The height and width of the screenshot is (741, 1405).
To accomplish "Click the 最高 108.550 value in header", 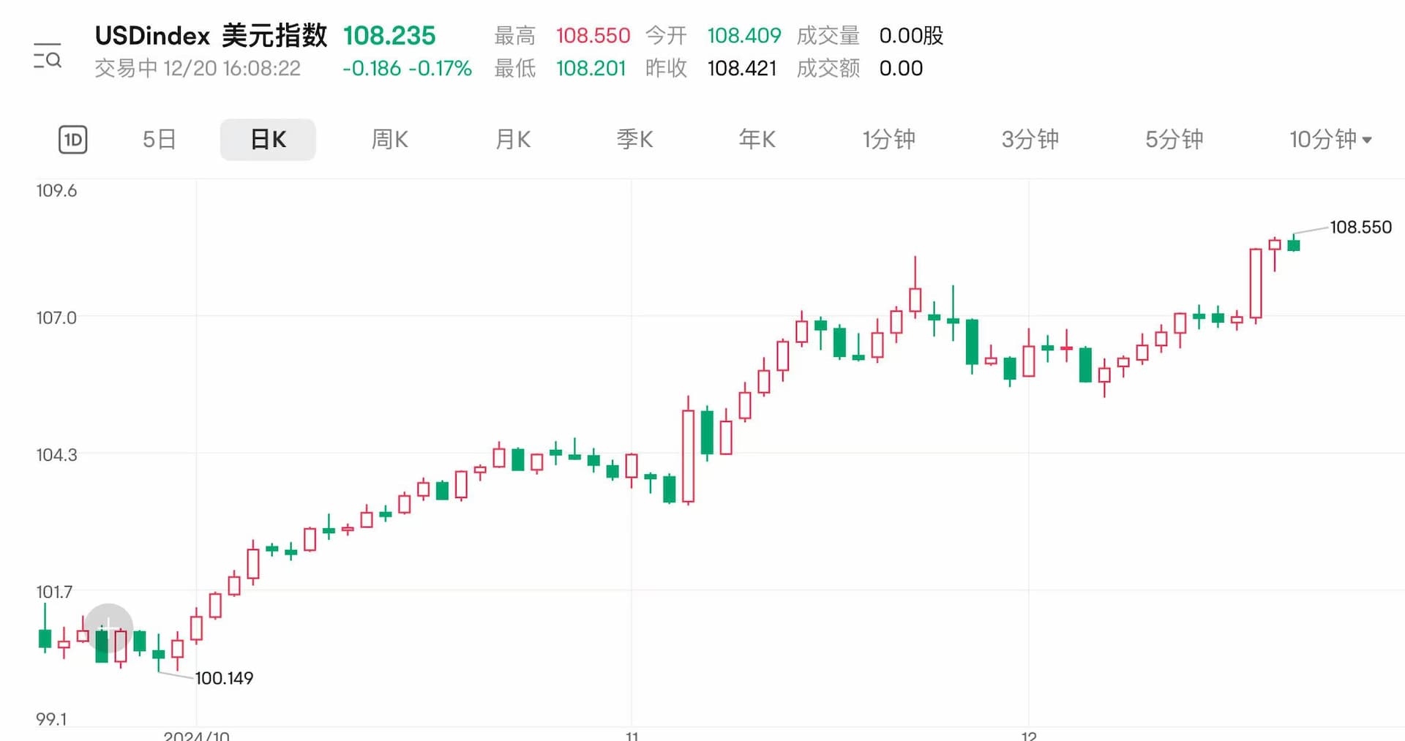I will coord(592,36).
